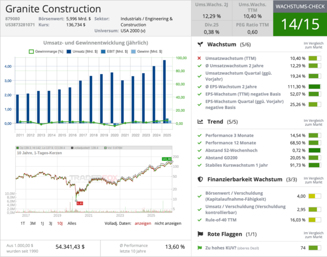This screenshot has height=257, width=327.
Task: Select the Alles chart timeframe
Action: pyautogui.click(x=72, y=223)
